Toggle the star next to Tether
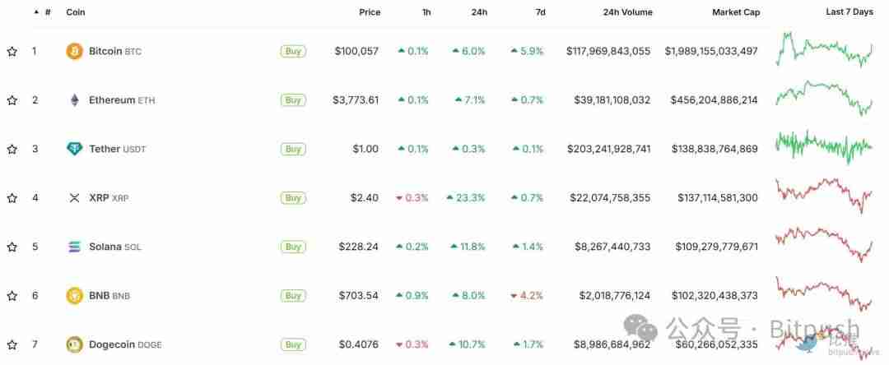The height and width of the screenshot is (365, 889). 12,150
